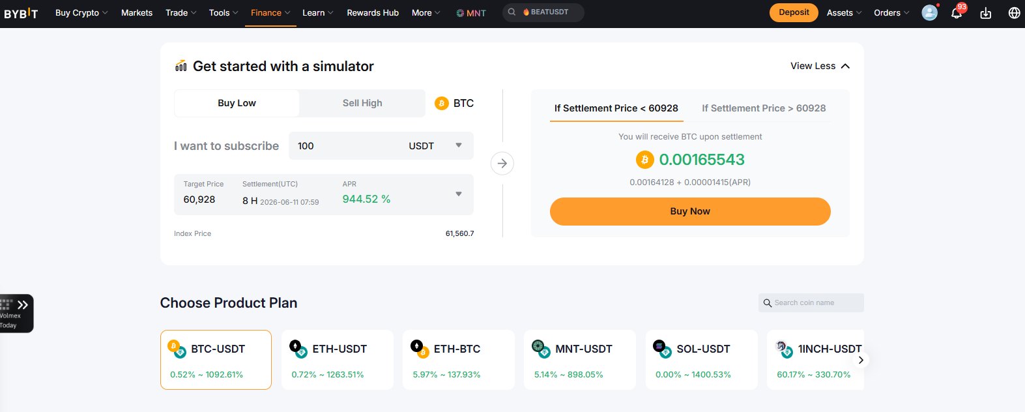Select the Buy Low option
This screenshot has height=412, width=1025.
coord(237,103)
